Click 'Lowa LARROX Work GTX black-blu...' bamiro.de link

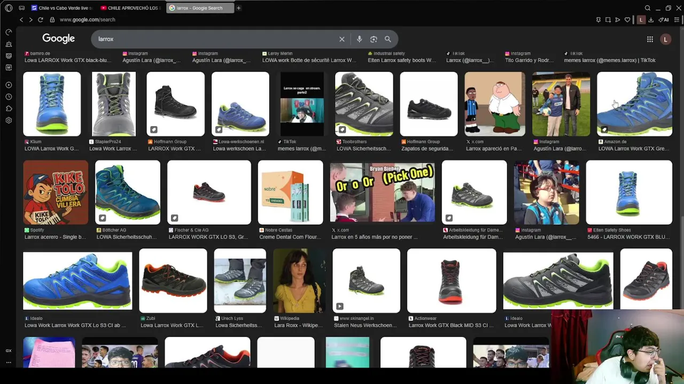[67, 60]
